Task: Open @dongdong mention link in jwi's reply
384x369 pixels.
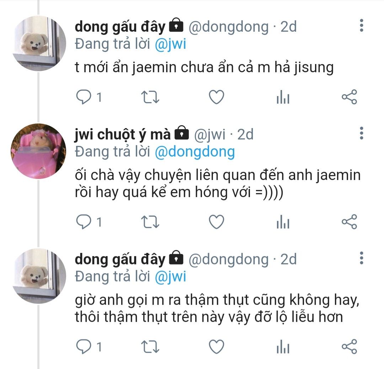Action: coord(195,152)
